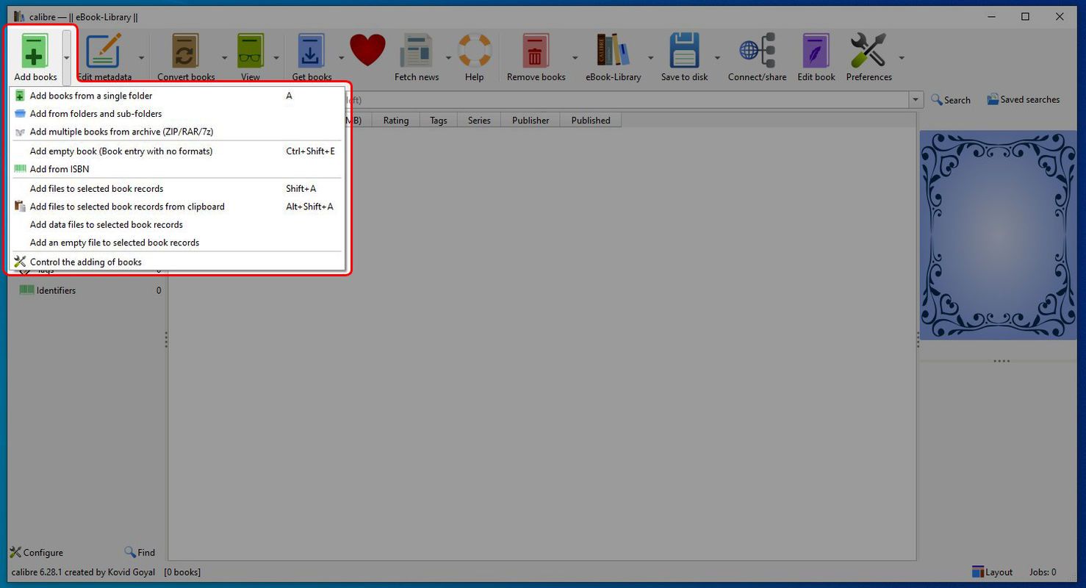
Task: Sort by the Publisher column header
Action: point(531,121)
